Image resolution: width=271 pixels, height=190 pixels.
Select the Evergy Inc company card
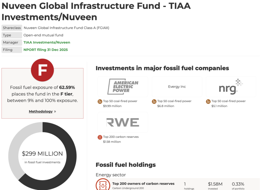coord(177,87)
